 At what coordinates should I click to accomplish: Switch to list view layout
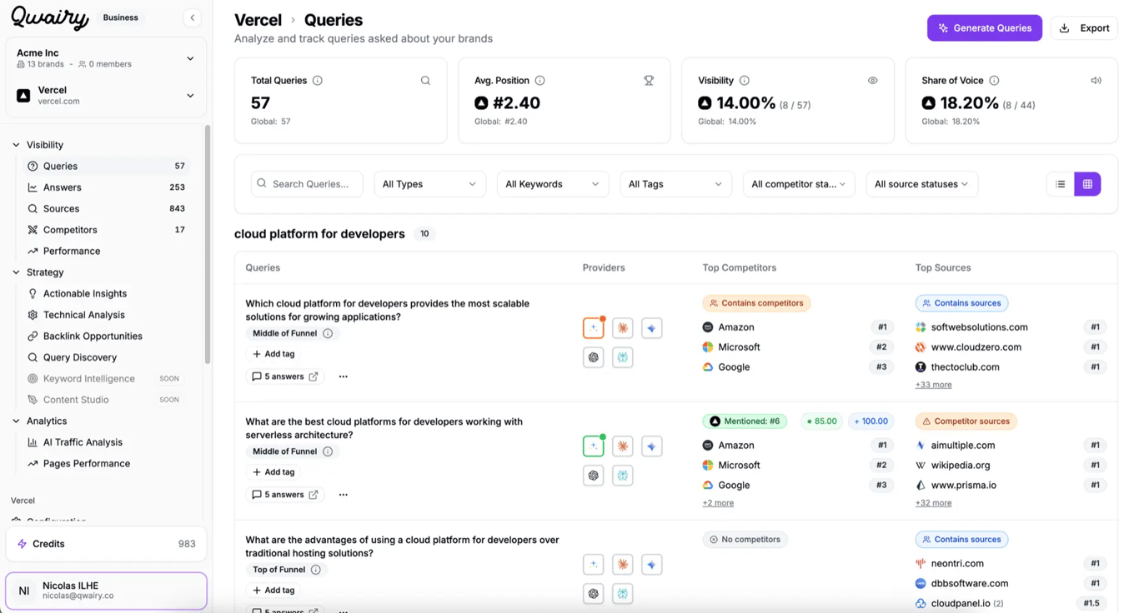(1060, 183)
